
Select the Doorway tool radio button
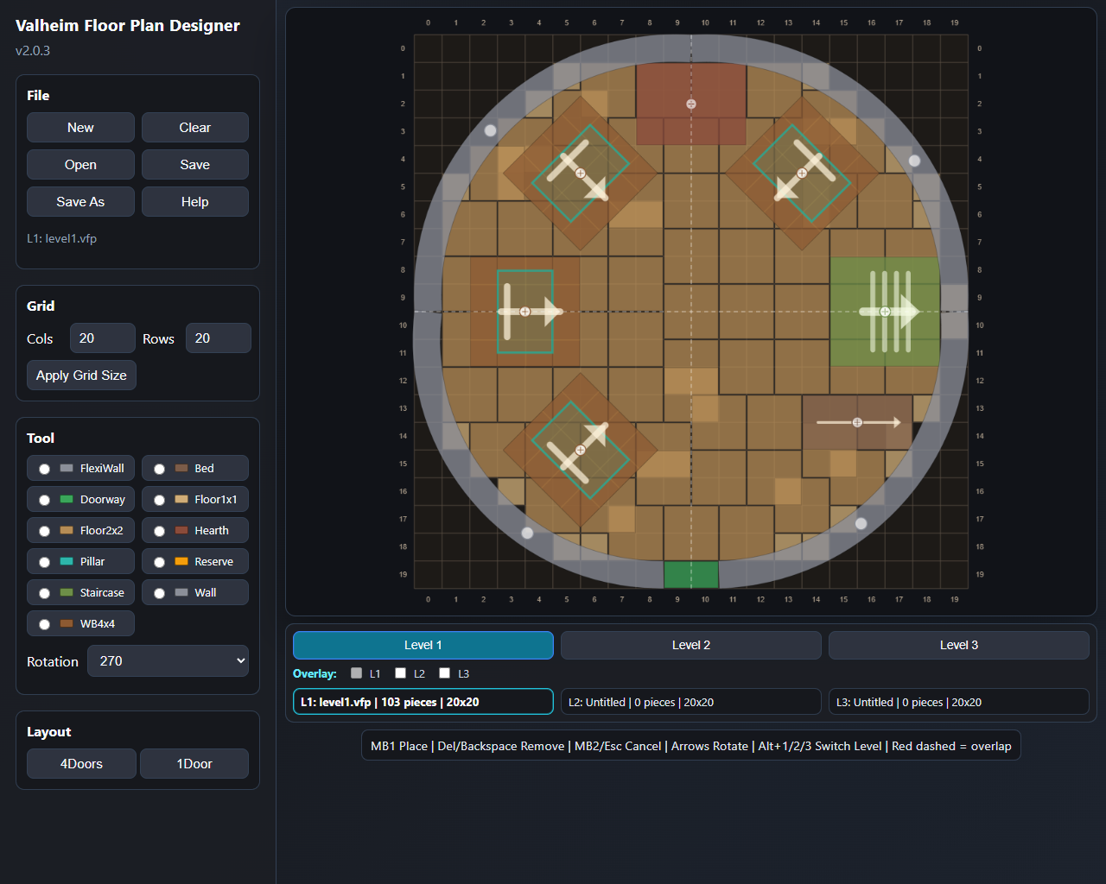(44, 500)
